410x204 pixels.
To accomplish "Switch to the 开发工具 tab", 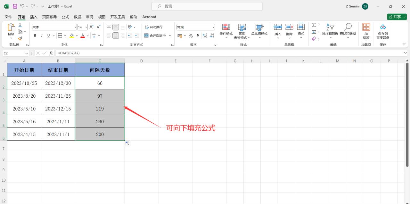I will tap(118, 17).
